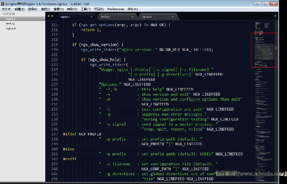Open the 文件(F) menu
This screenshot has height=184, width=287.
coord(6,9)
